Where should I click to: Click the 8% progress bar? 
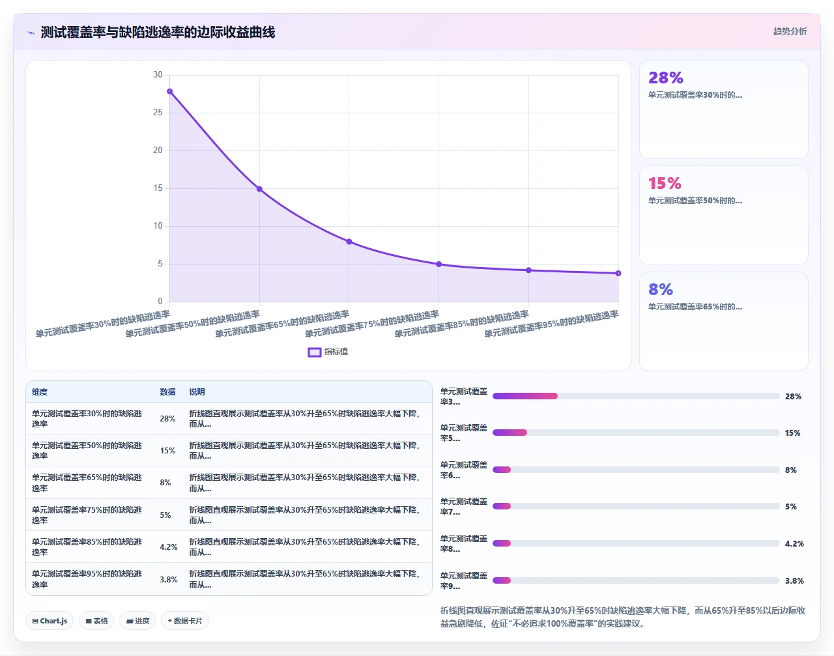point(636,470)
